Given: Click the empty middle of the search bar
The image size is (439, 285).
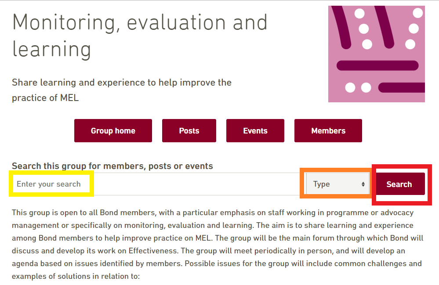Looking at the screenshot, I should point(196,184).
